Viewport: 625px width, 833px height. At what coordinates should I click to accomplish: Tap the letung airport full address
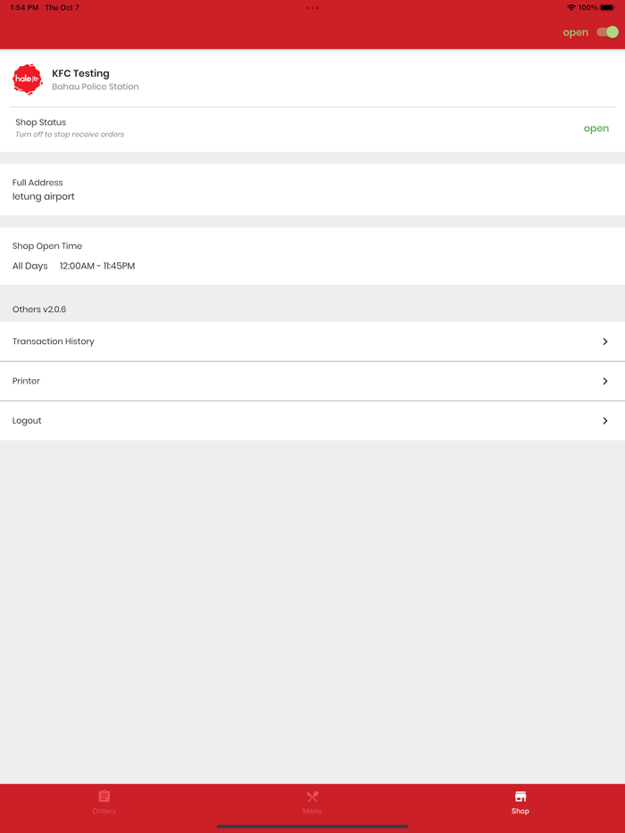44,196
